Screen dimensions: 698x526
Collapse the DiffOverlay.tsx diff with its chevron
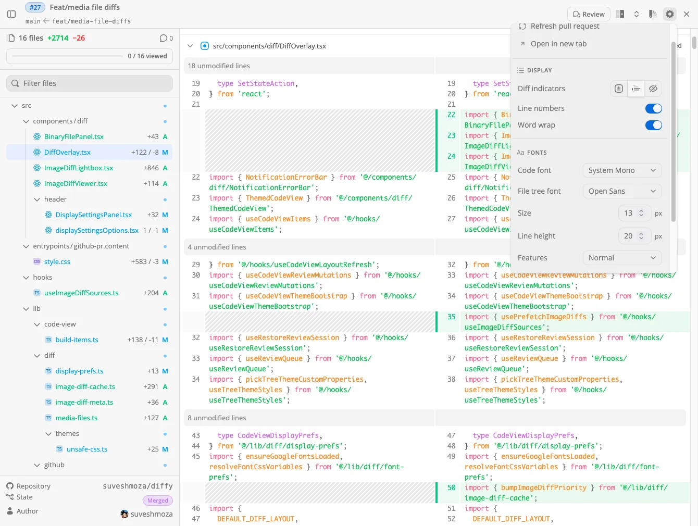[x=190, y=46]
